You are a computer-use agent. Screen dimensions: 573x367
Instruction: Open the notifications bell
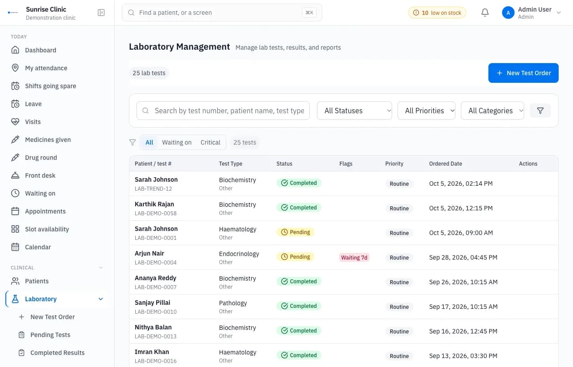[485, 13]
